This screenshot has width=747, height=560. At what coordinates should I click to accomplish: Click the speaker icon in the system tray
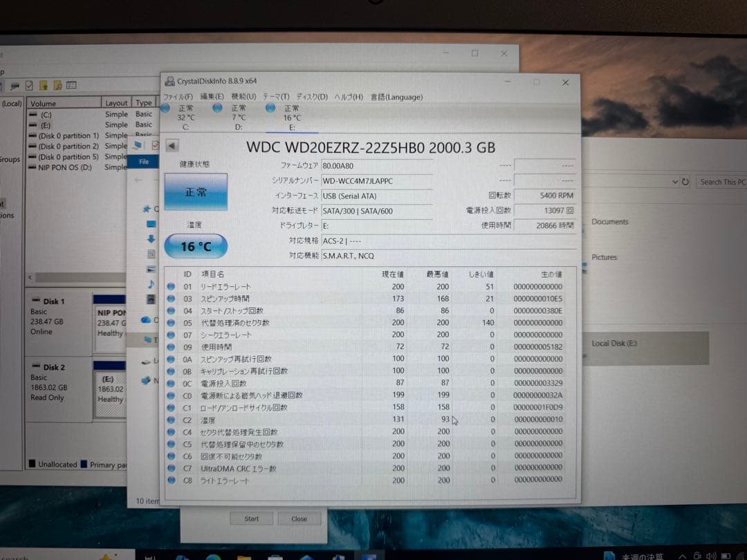[711, 556]
